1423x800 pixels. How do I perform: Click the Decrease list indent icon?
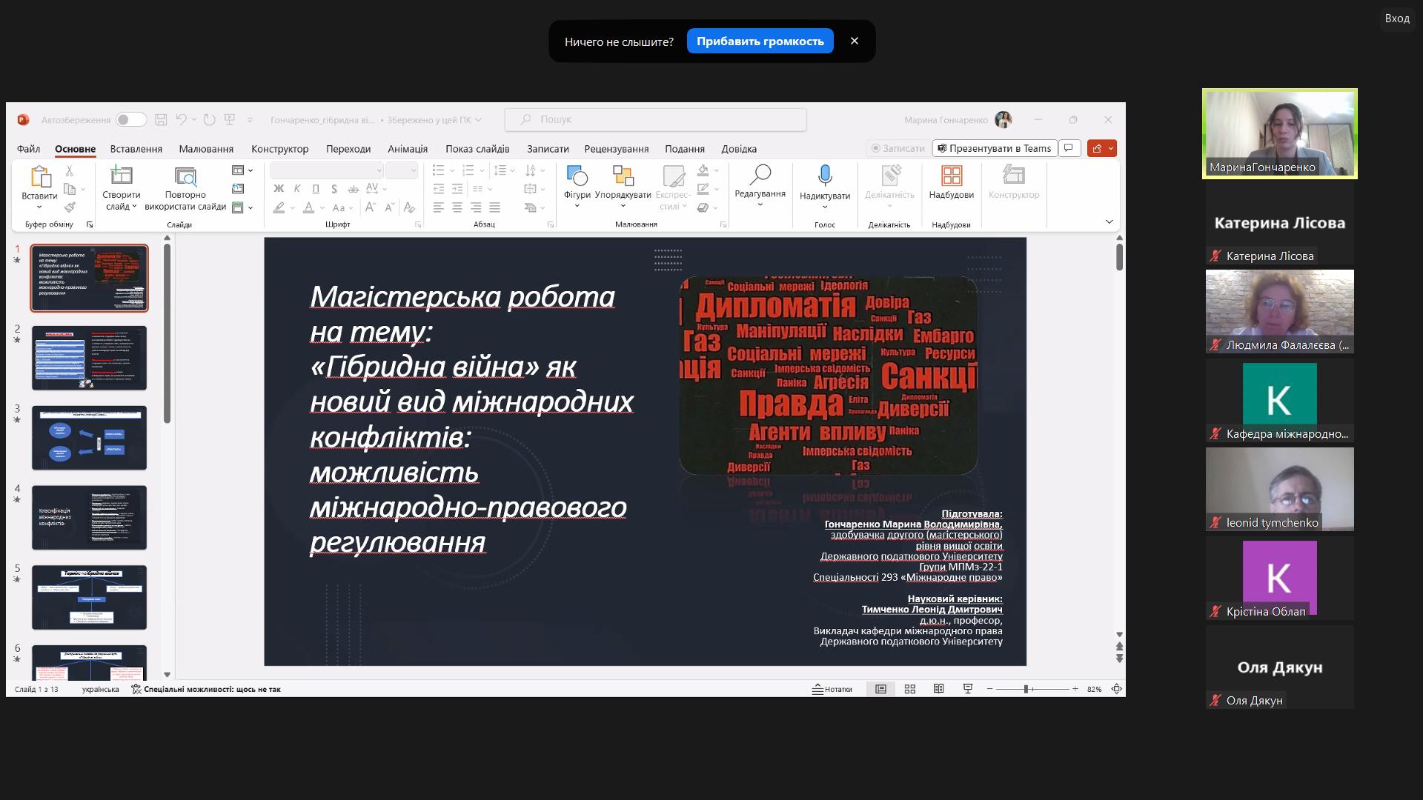click(439, 189)
